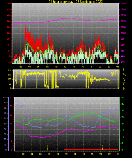Click the 18 hour label under wind chart

point(91,67)
